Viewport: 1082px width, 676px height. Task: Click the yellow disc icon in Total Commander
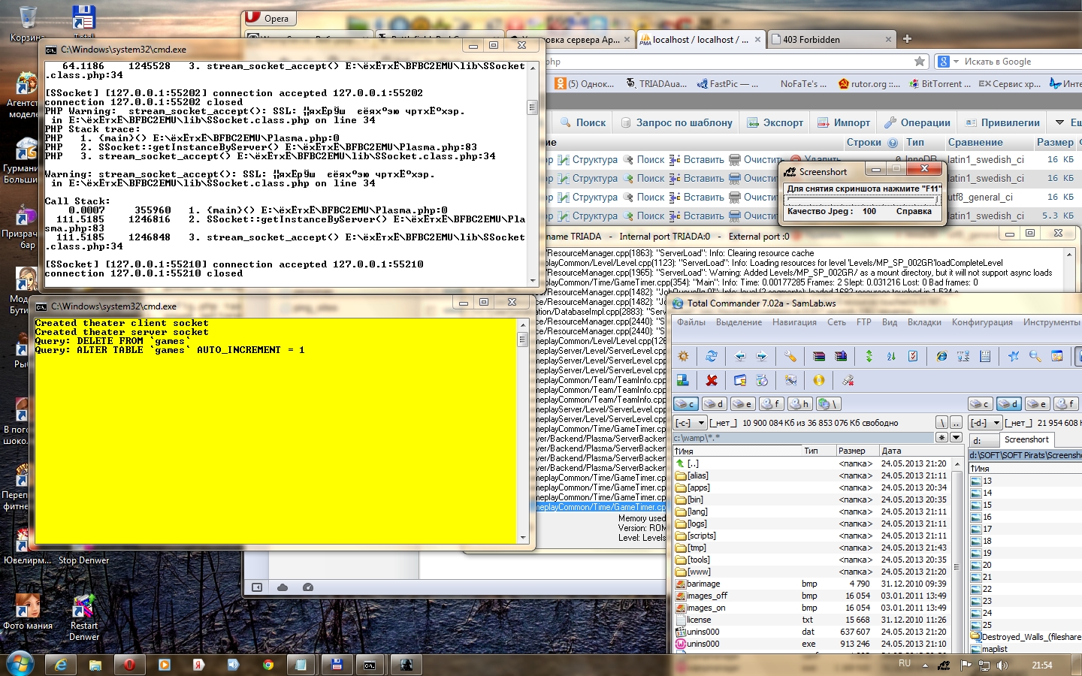[x=819, y=380]
